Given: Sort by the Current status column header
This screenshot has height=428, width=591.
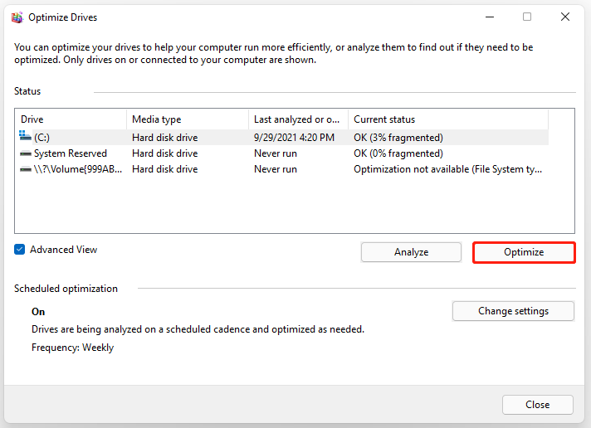Looking at the screenshot, I should coord(448,119).
